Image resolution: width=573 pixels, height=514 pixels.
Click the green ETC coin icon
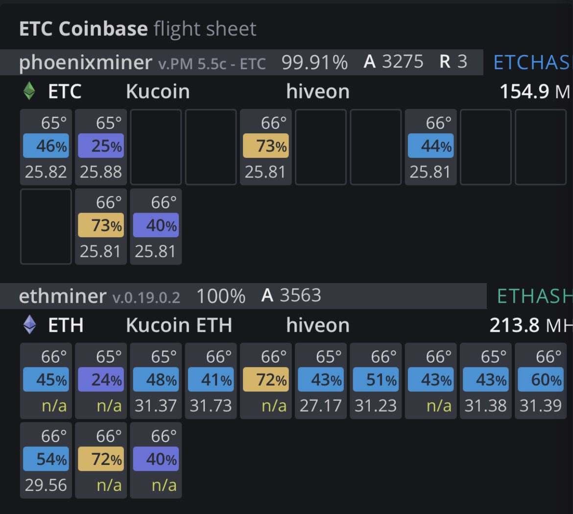click(x=29, y=91)
